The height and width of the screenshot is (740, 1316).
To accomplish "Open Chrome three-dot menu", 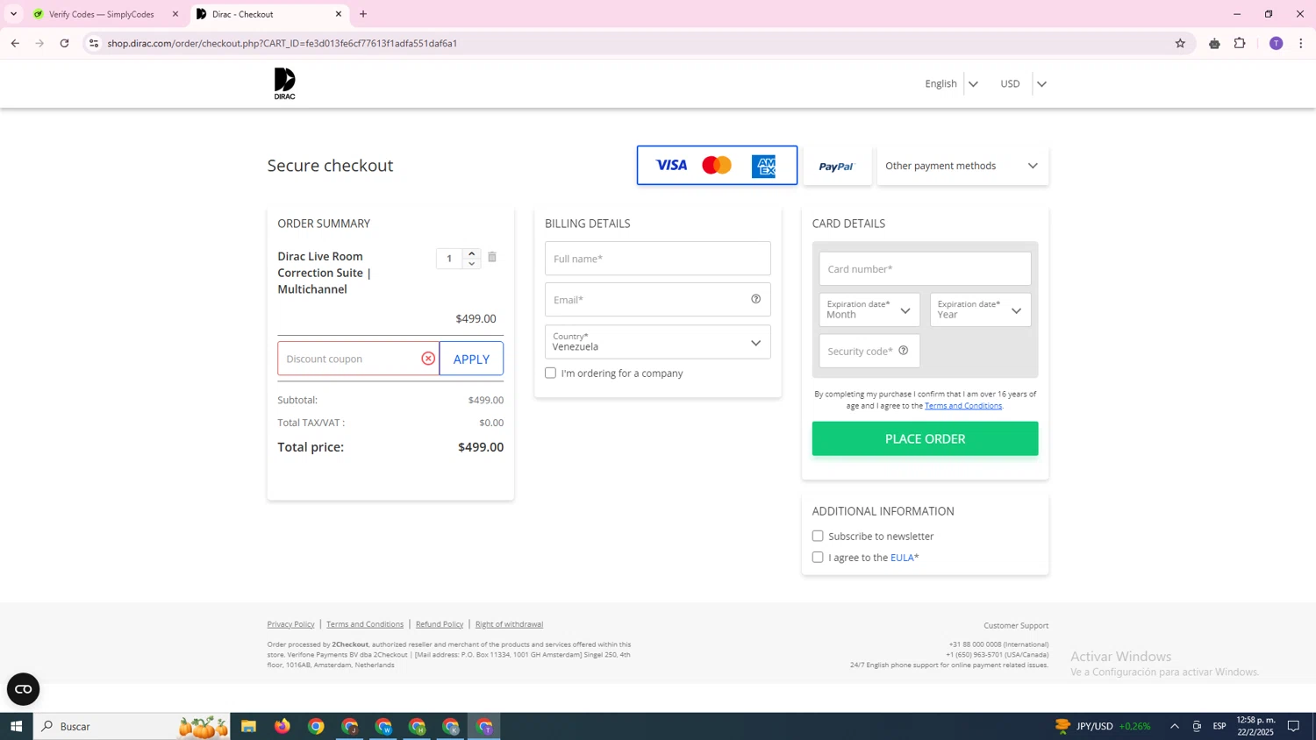I will point(1301,43).
